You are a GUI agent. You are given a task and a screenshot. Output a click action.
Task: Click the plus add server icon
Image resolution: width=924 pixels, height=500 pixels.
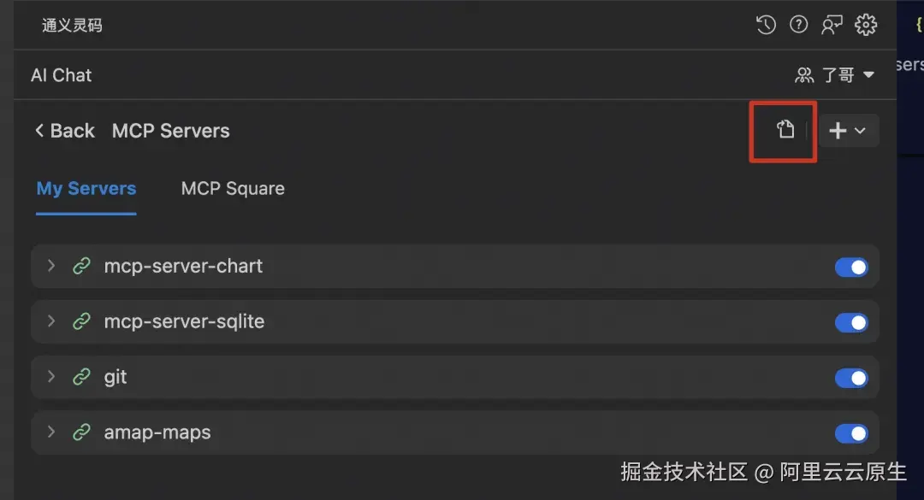pyautogui.click(x=838, y=130)
